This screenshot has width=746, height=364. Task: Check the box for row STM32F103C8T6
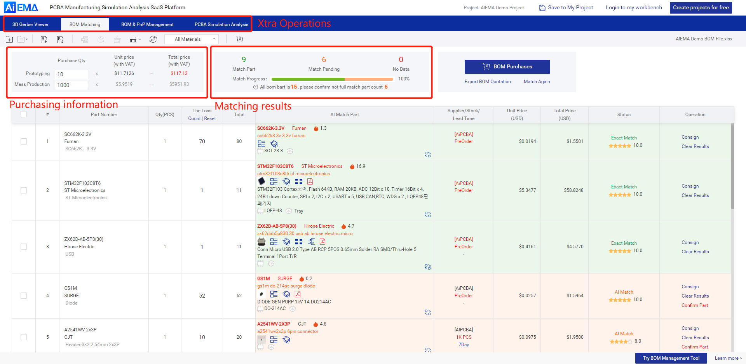tap(24, 190)
